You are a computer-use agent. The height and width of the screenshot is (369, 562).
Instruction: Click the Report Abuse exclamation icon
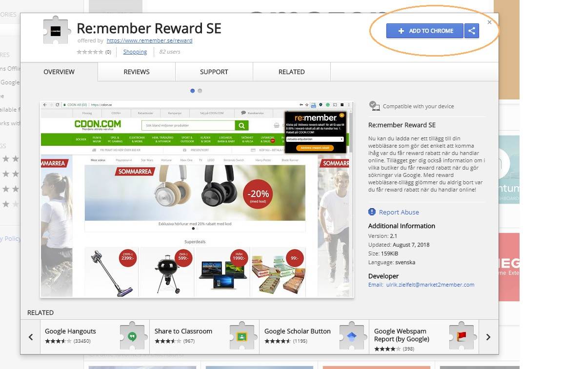click(x=372, y=212)
